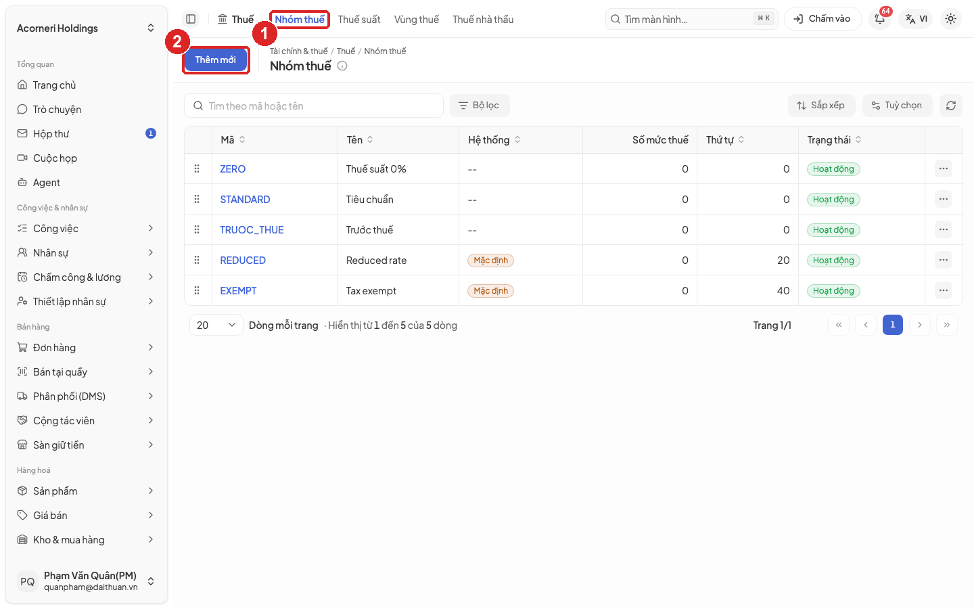
Task: Click the Sắp xếp sort button
Action: (821, 106)
